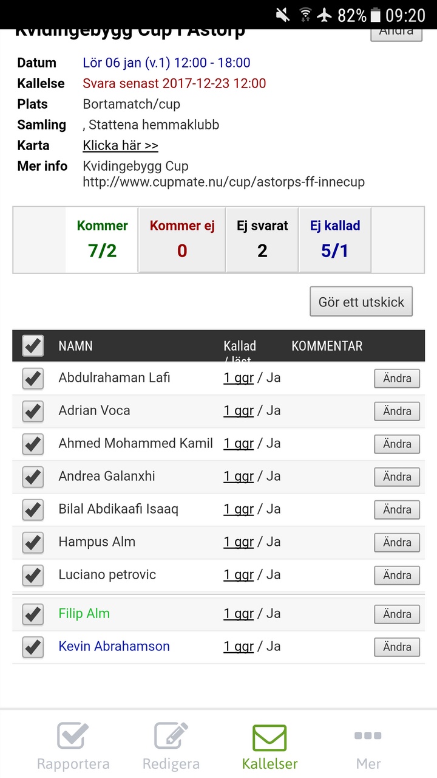Open the Klicka här map link
The image size is (437, 778).
pyautogui.click(x=120, y=146)
